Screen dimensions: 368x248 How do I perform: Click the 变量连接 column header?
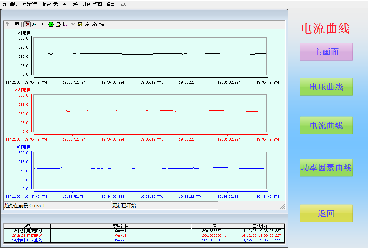tap(121, 226)
